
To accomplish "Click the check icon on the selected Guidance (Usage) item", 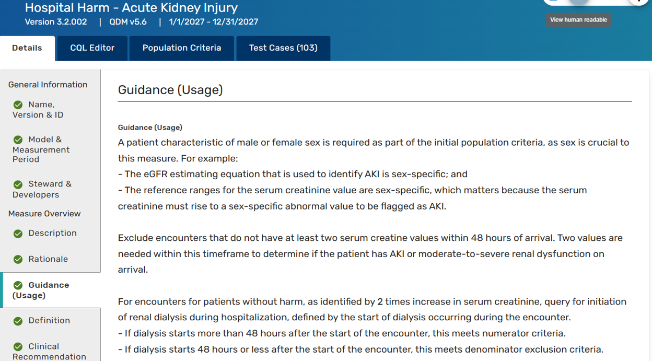I will (18, 285).
